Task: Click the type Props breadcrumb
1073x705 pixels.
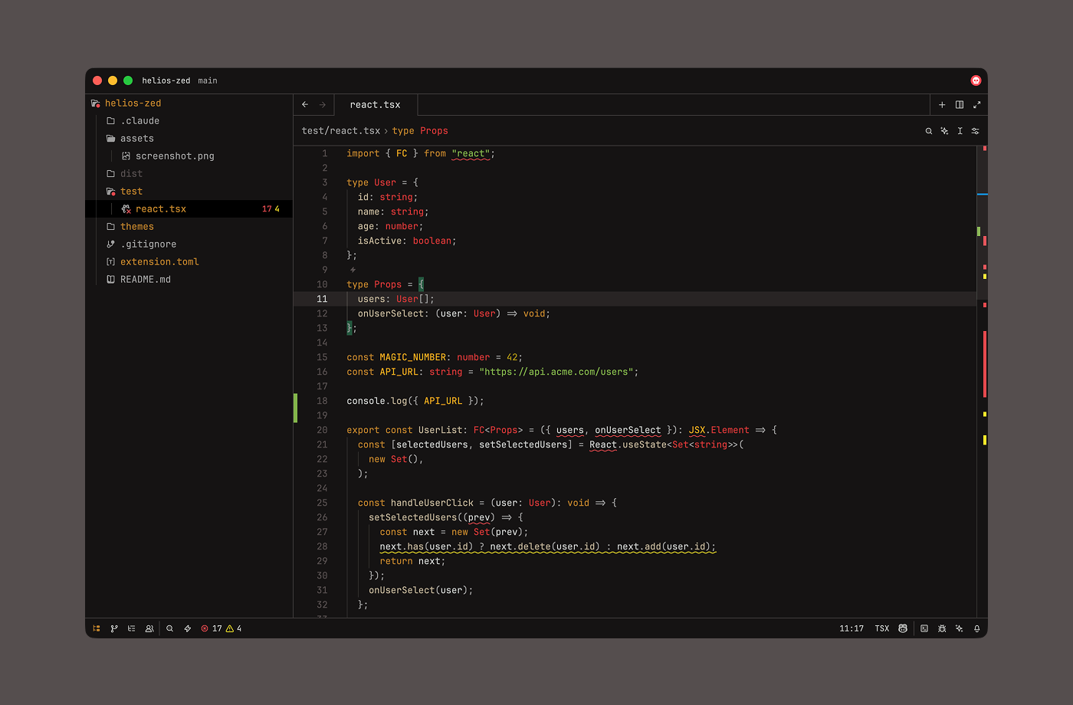Action: coord(420,131)
